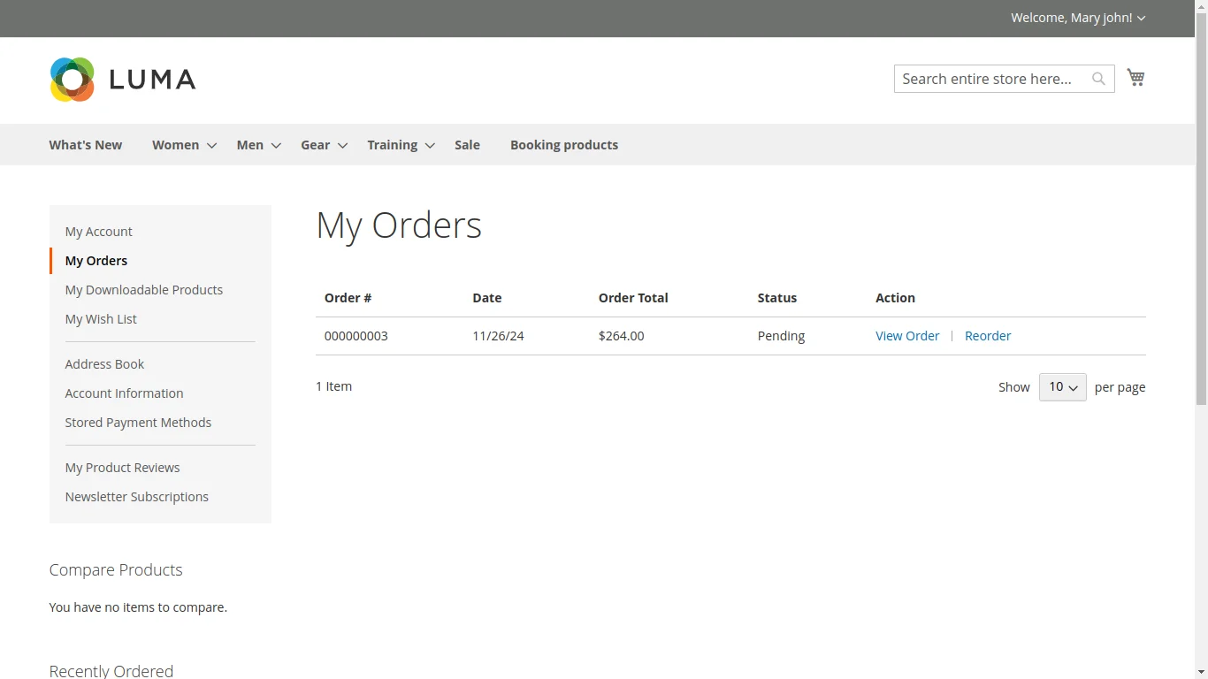Switch to the What's New tab
This screenshot has width=1208, height=679.
pos(85,144)
